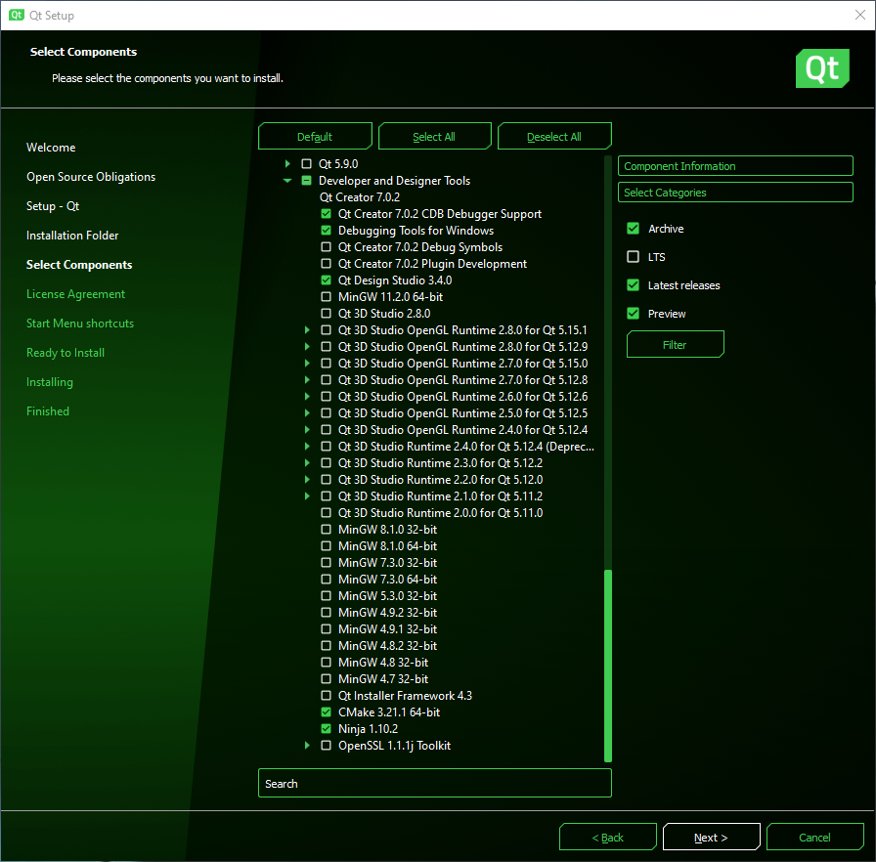Check Qt 3D Studio 2.8.0

coord(327,313)
